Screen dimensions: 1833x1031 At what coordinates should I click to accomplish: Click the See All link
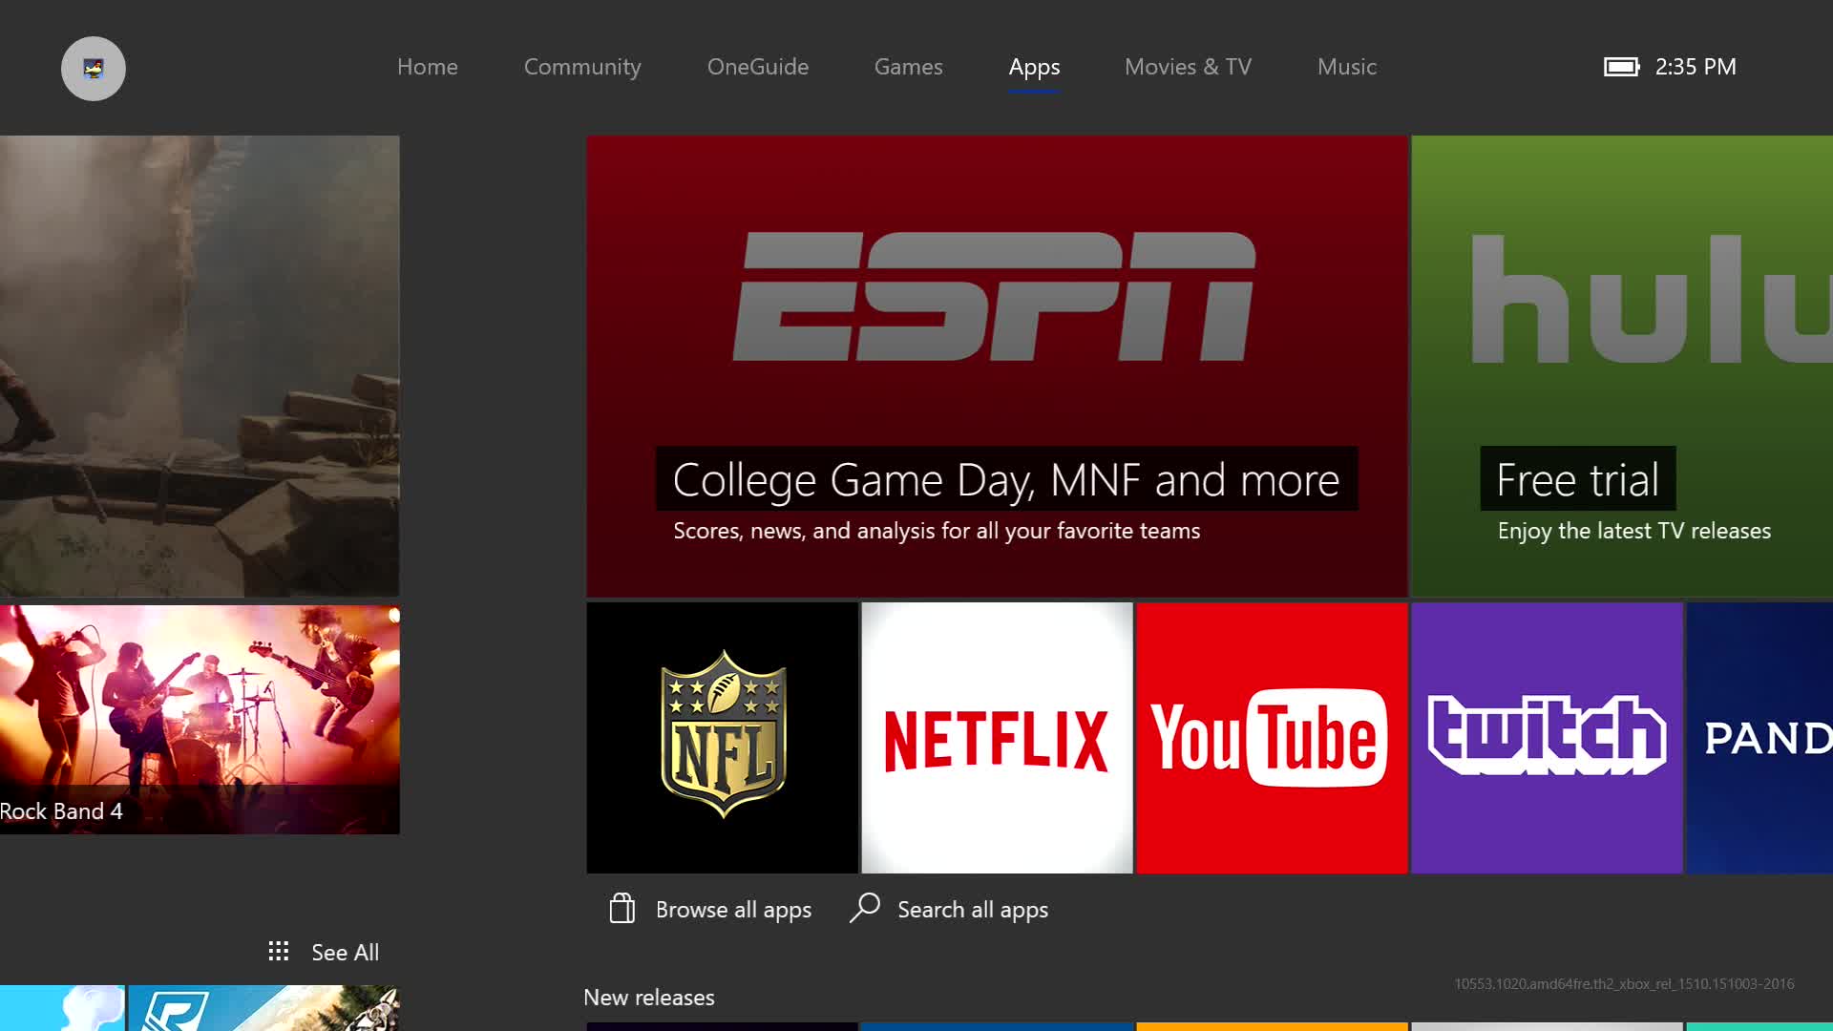(346, 953)
